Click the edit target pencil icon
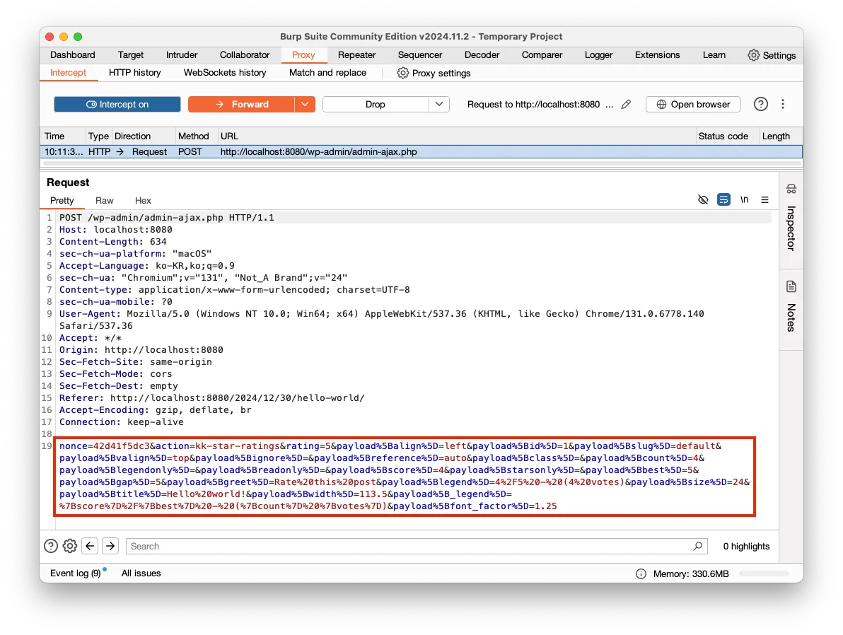The image size is (843, 635). [x=626, y=105]
